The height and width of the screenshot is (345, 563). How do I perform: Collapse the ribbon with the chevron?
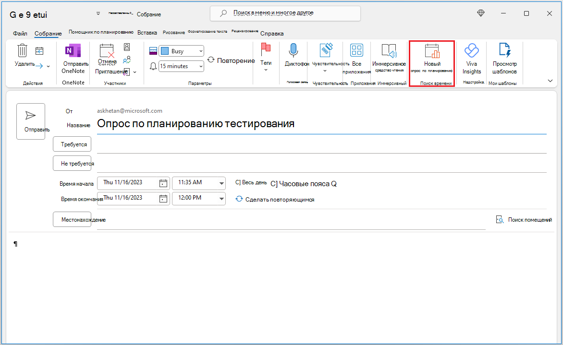click(x=550, y=81)
